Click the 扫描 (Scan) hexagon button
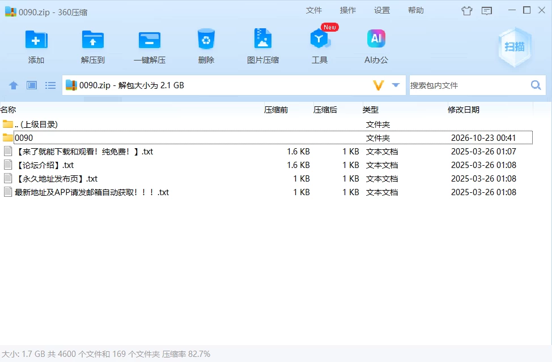The image size is (552, 362). pyautogui.click(x=515, y=47)
